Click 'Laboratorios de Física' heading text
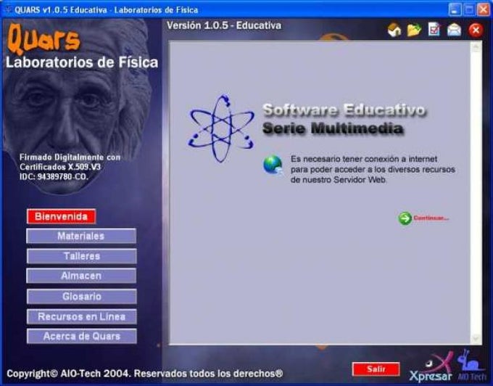 pyautogui.click(x=82, y=62)
